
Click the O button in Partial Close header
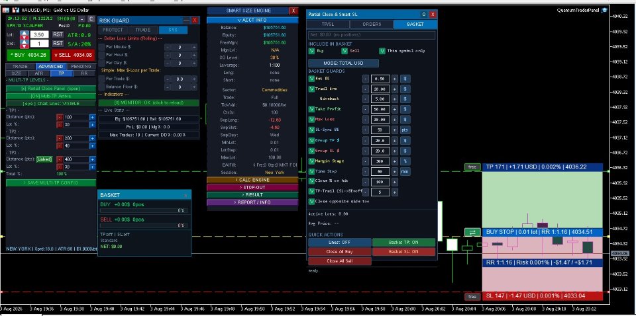tap(424, 14)
